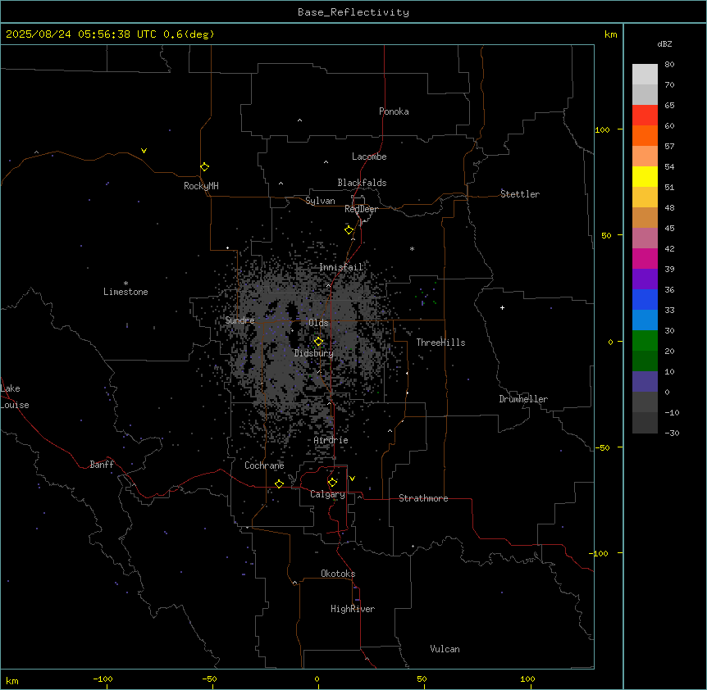This screenshot has height=690, width=707.
Task: Click the yellow V marker northwest of RockyMH
Action: 144,151
